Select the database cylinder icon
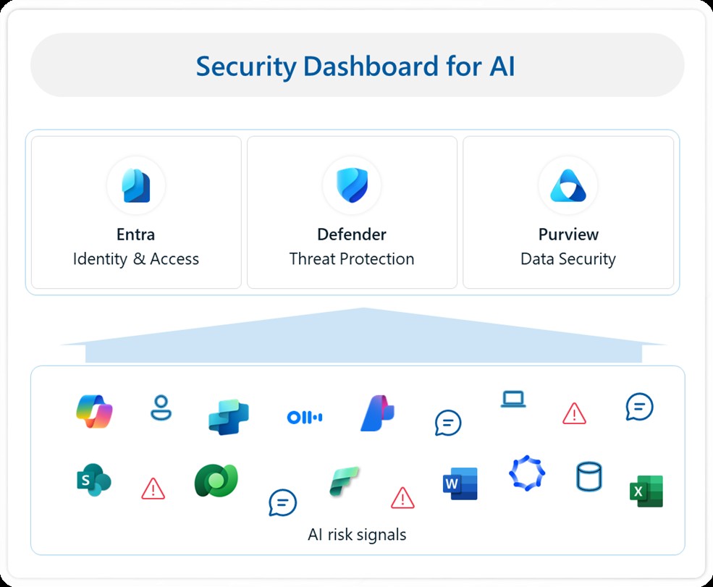The width and height of the screenshot is (713, 587). pyautogui.click(x=588, y=478)
